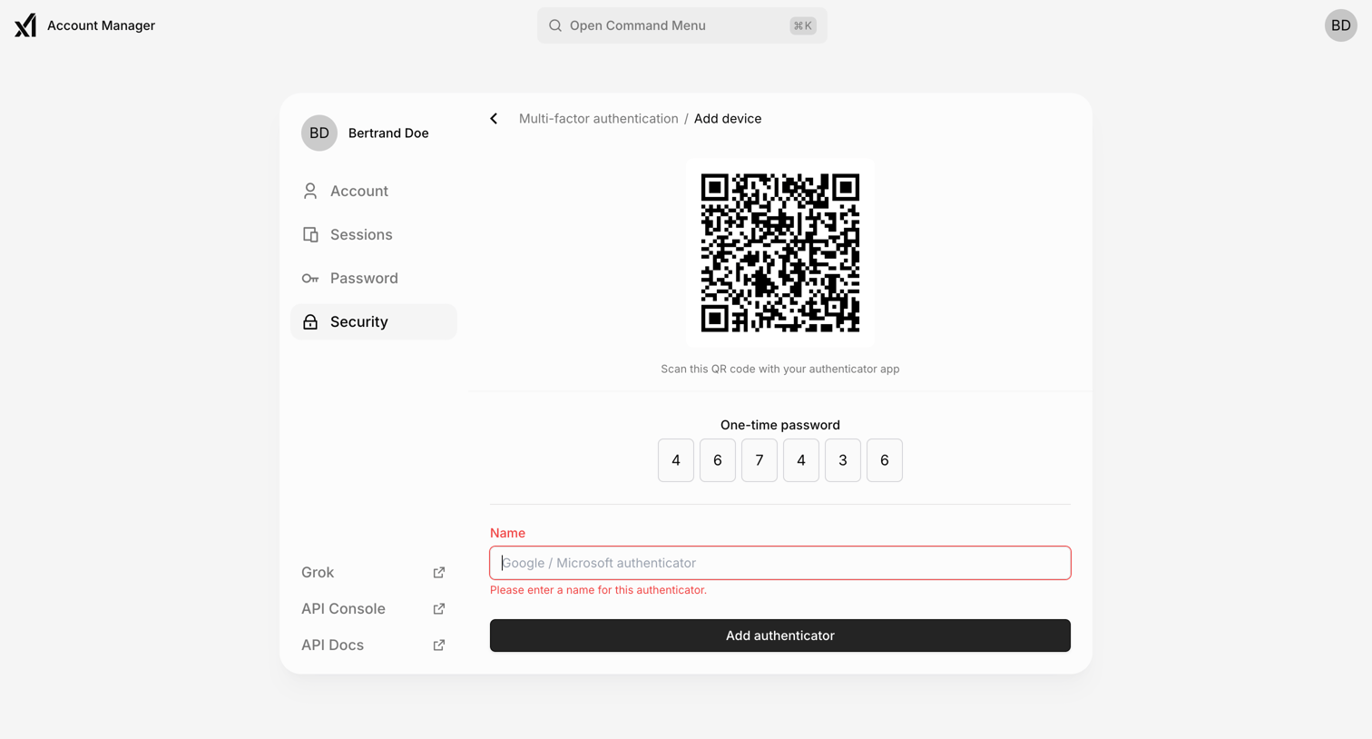Focus the authenticator Name input field
The width and height of the screenshot is (1372, 739).
780,563
